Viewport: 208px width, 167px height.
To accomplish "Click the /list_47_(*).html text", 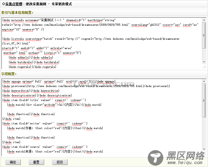I will coord(16,44).
